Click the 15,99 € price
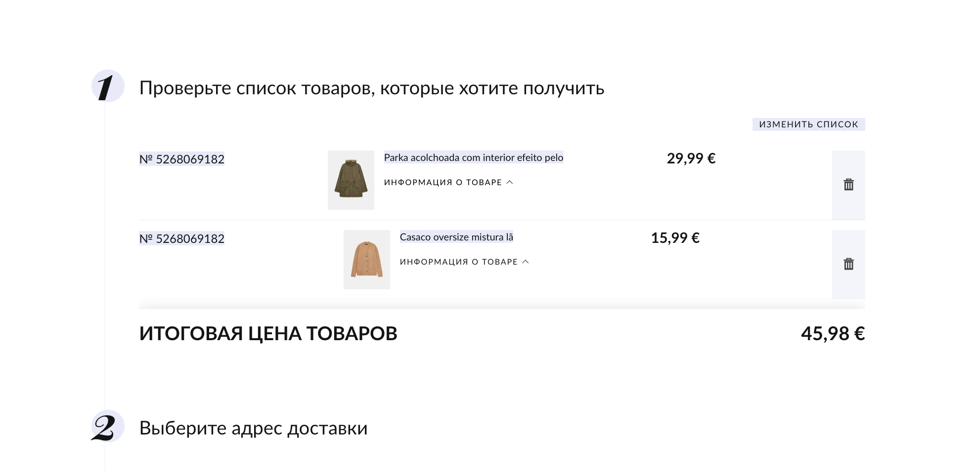 (675, 238)
